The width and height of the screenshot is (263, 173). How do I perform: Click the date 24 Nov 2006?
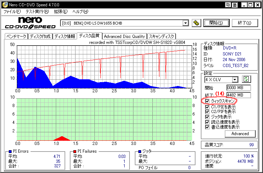[234, 60]
